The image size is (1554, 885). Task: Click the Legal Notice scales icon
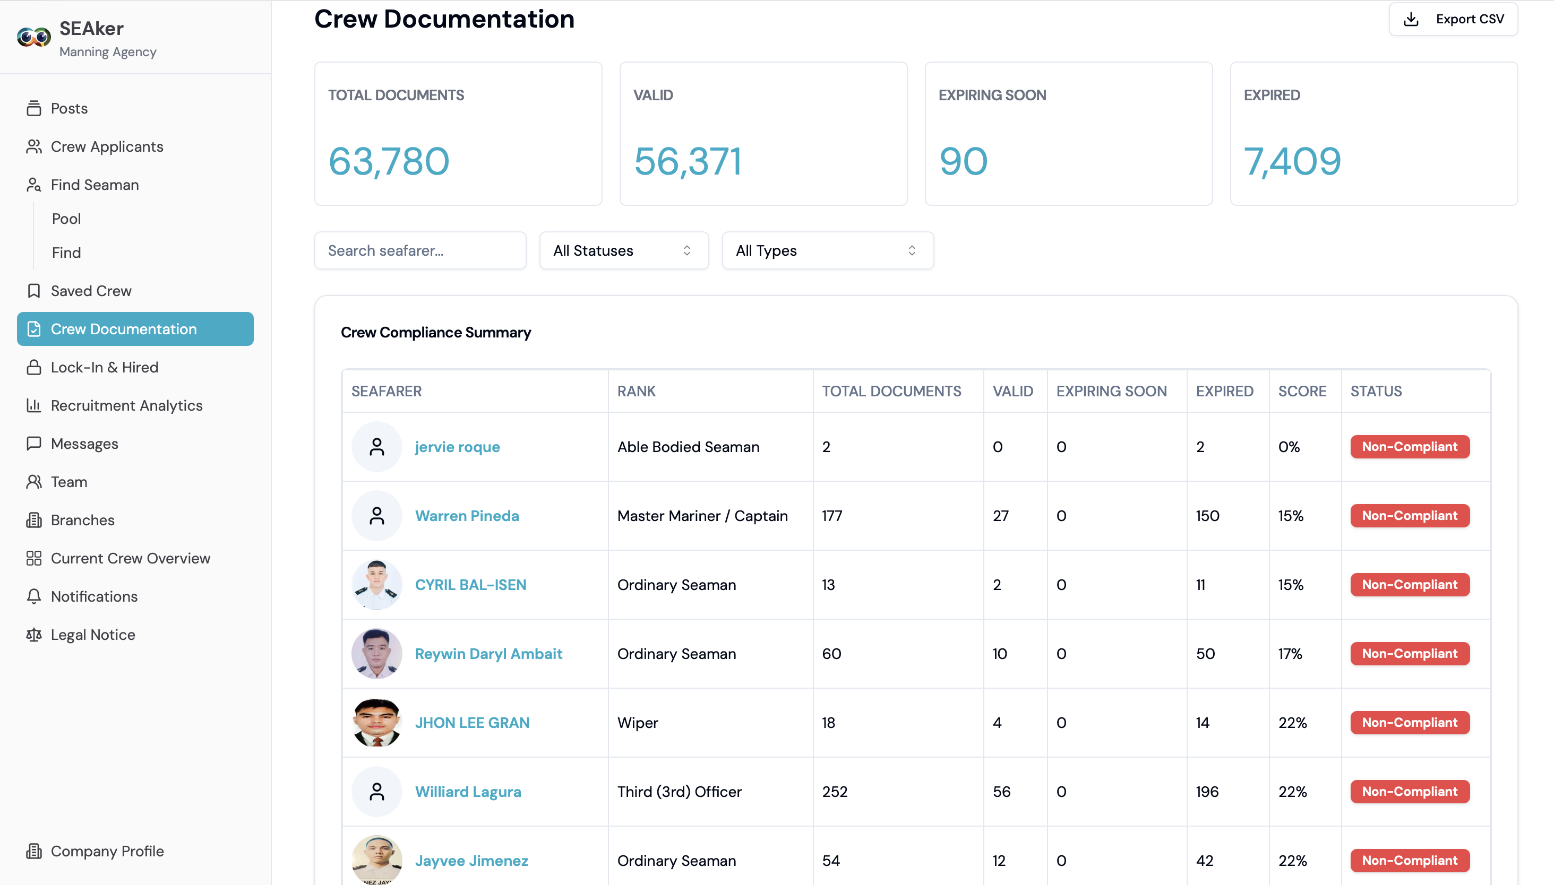point(34,635)
